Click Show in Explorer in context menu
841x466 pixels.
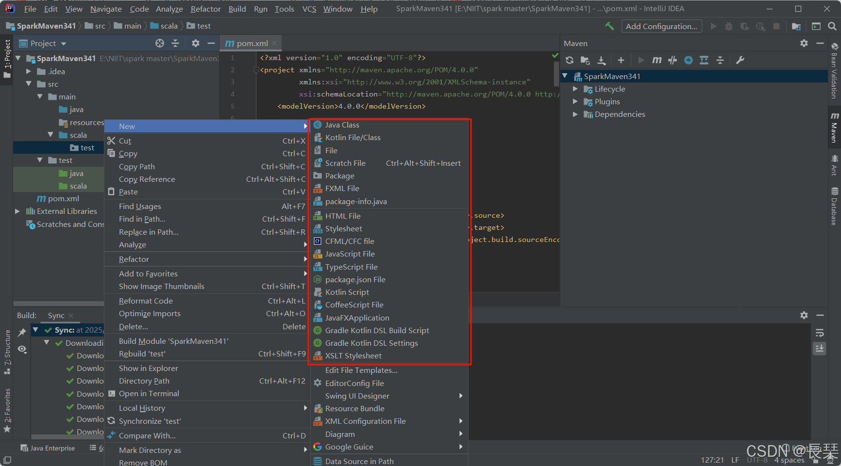[x=207, y=368]
